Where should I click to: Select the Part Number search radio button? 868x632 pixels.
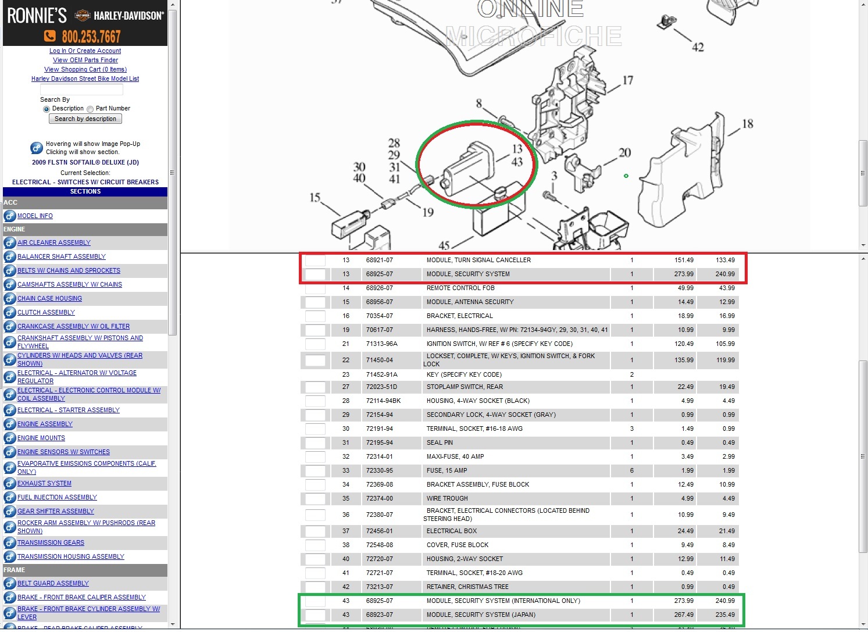(x=90, y=109)
